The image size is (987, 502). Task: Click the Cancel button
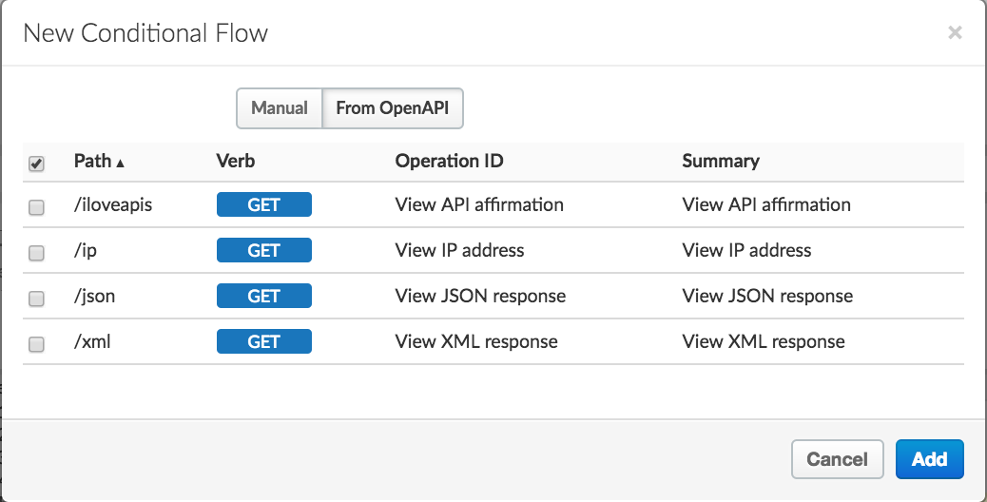coord(837,459)
